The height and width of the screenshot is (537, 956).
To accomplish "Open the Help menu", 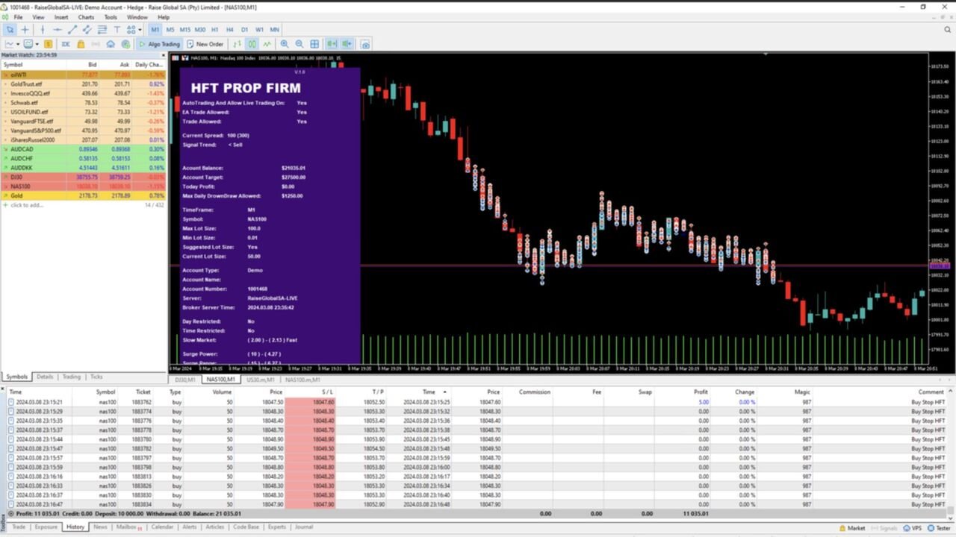I will [164, 17].
